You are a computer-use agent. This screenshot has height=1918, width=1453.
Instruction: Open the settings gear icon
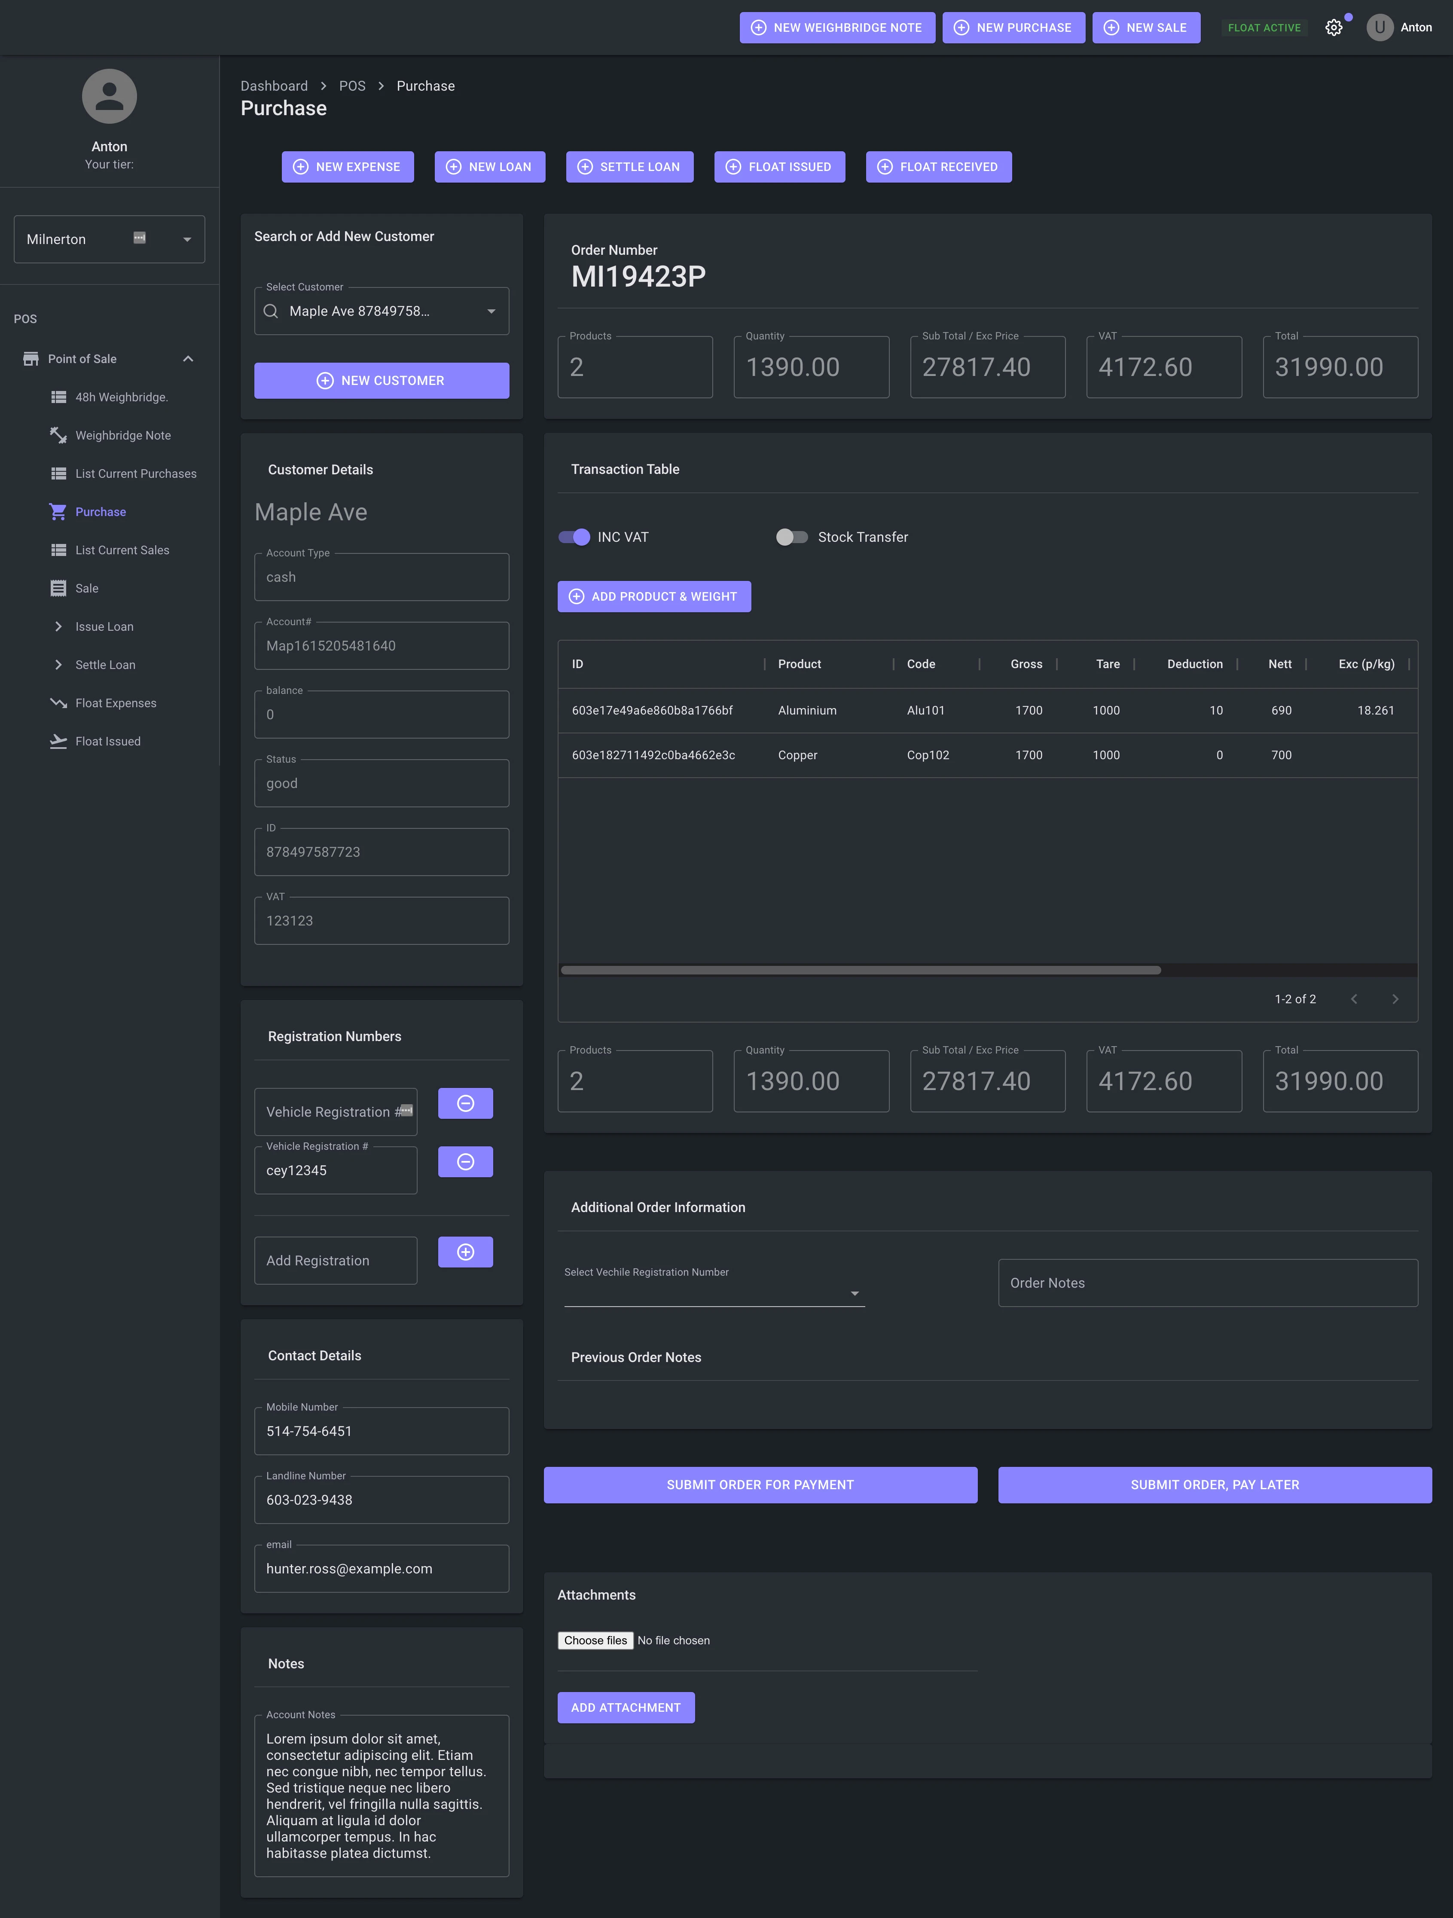tap(1334, 28)
